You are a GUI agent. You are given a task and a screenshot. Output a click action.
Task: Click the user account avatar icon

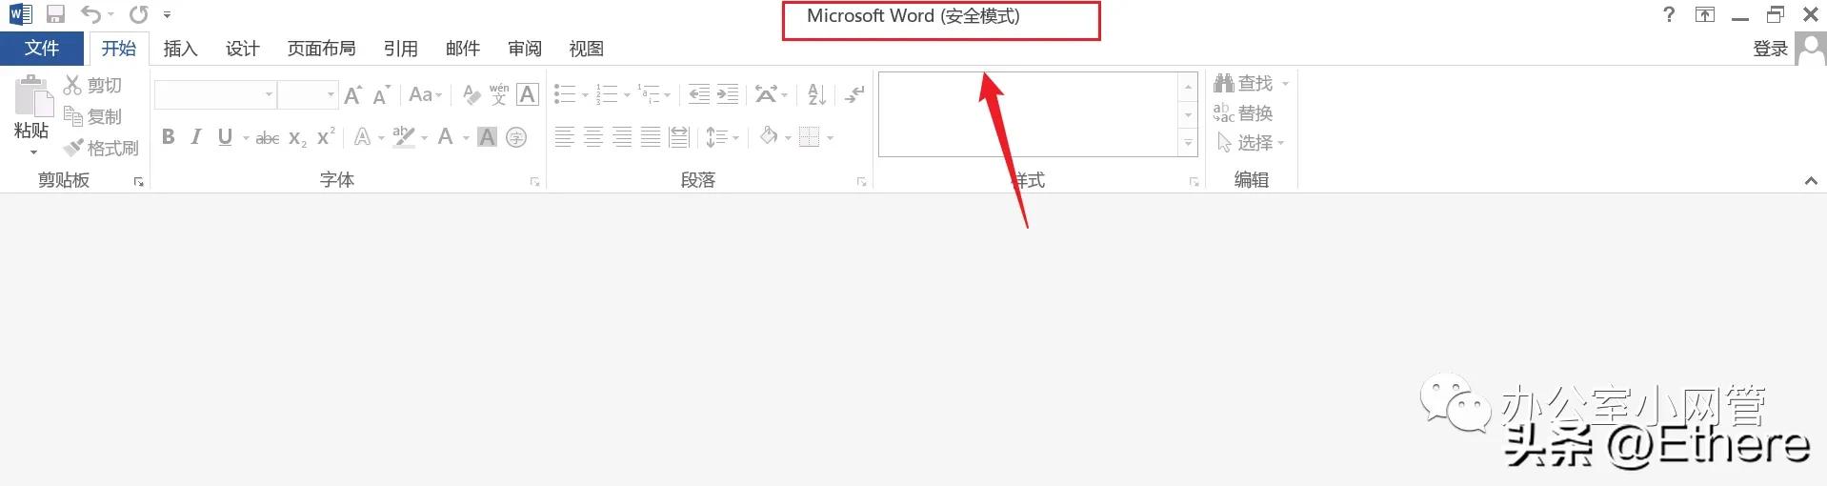(1810, 49)
